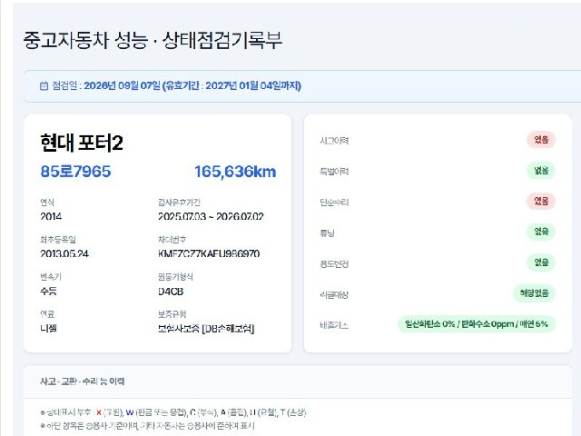Click the 연식 field label

pyautogui.click(x=47, y=202)
